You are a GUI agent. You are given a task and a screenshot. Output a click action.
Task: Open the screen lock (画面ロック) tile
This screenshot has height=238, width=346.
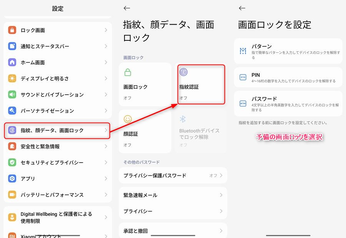pos(145,85)
